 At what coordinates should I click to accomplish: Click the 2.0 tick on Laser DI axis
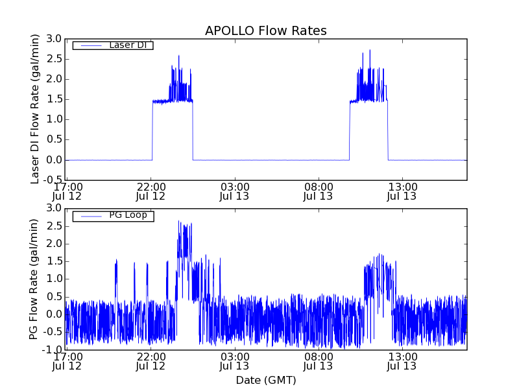pyautogui.click(x=54, y=79)
